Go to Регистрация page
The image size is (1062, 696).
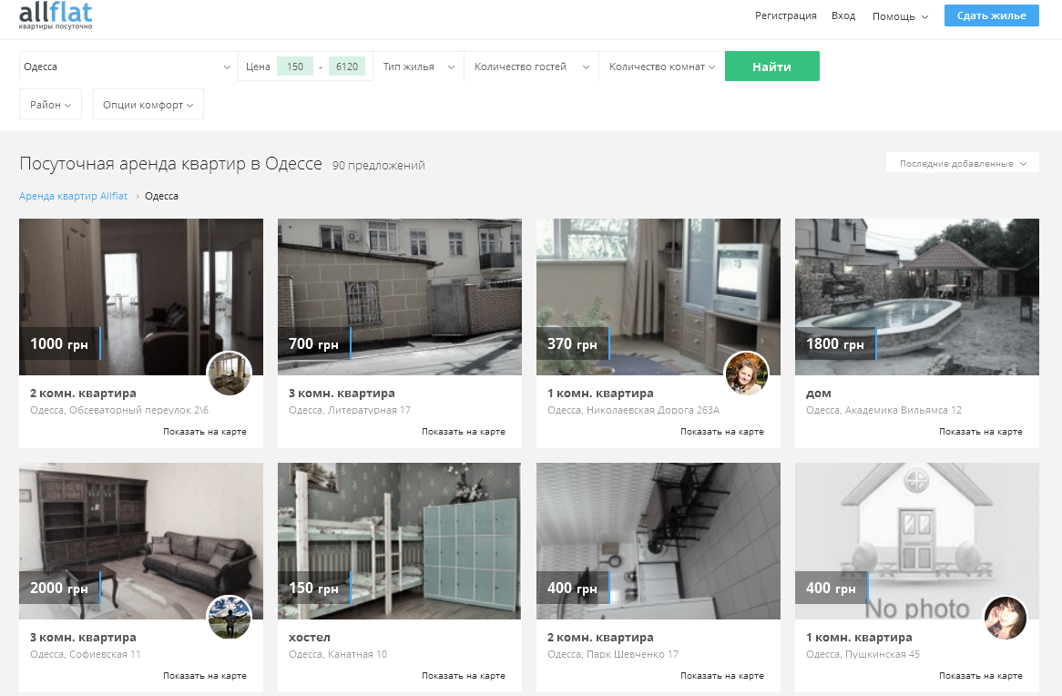(785, 15)
